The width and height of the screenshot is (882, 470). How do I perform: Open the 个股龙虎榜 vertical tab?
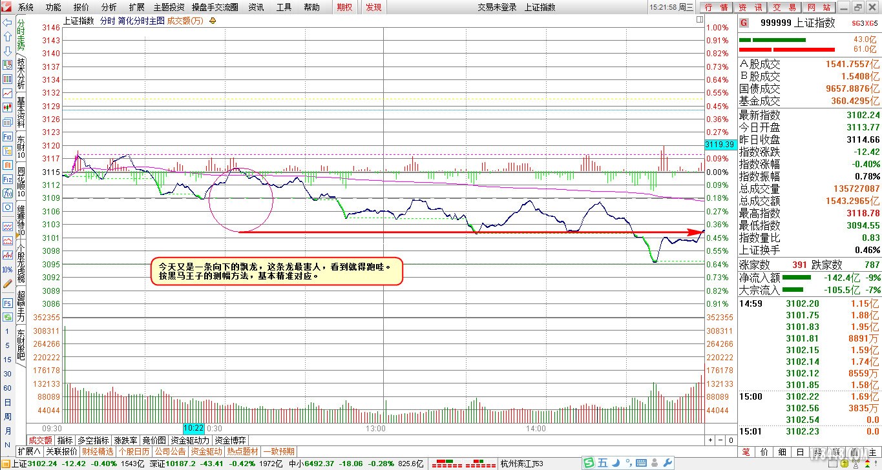[21, 264]
